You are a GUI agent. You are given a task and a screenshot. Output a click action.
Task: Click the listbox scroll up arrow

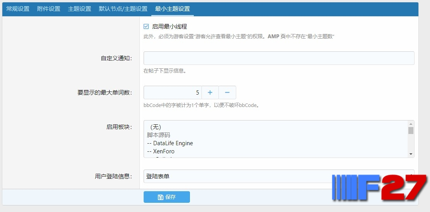(411, 124)
